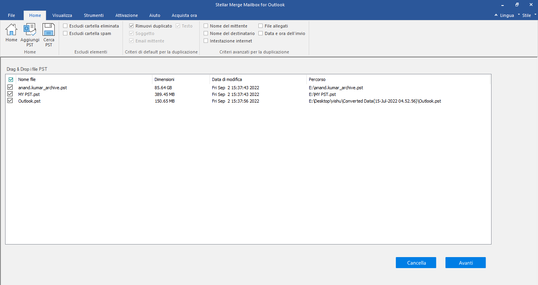Click the 150.65 MB size value
The image size is (538, 285).
tap(165, 101)
